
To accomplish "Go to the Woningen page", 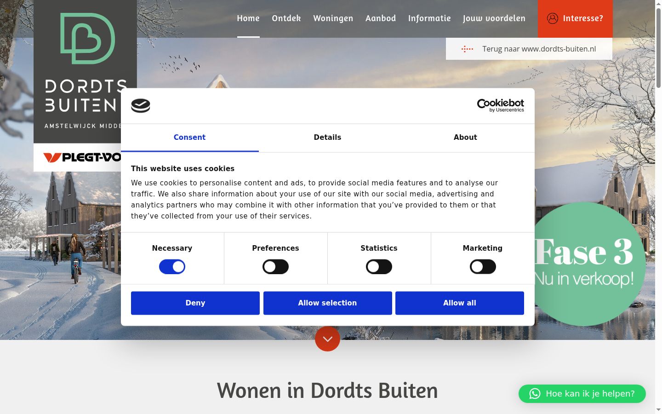I will [x=333, y=18].
